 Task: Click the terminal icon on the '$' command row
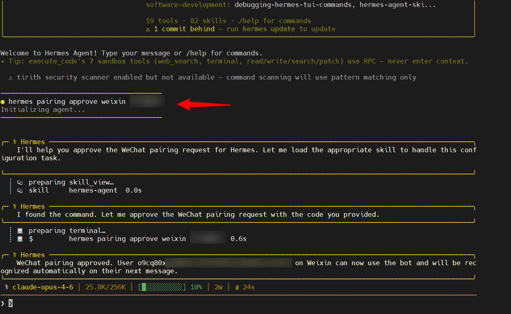20,239
